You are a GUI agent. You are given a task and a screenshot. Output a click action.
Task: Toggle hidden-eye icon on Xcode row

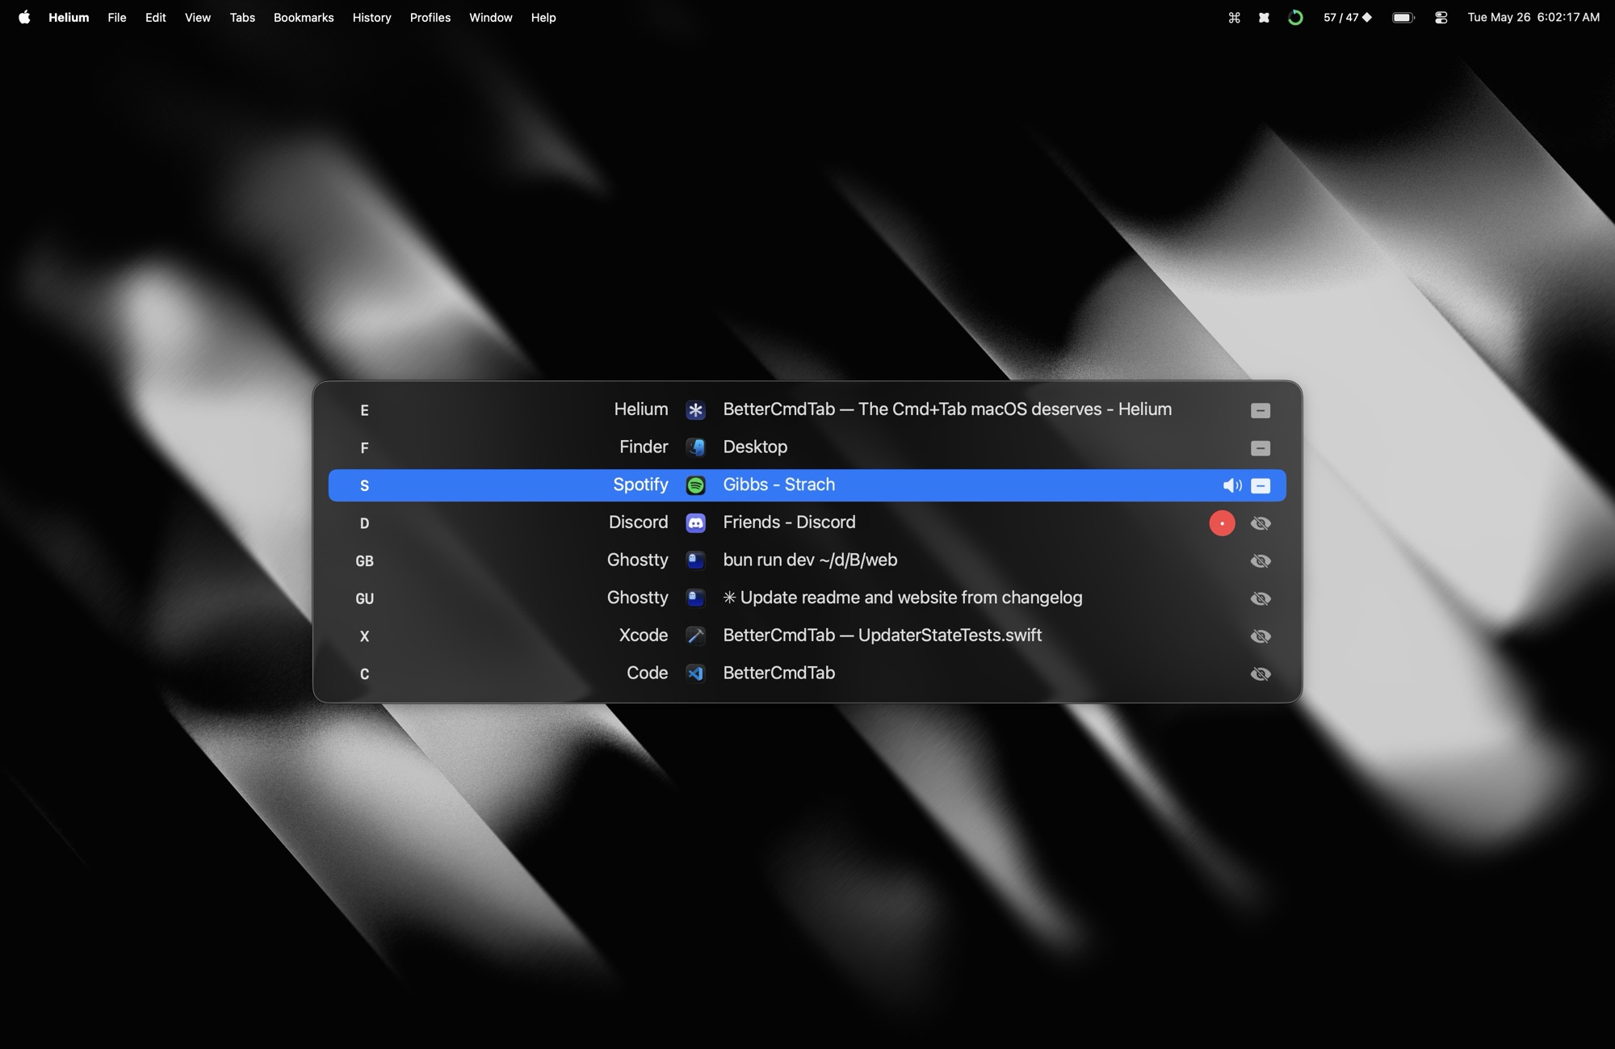(x=1261, y=636)
